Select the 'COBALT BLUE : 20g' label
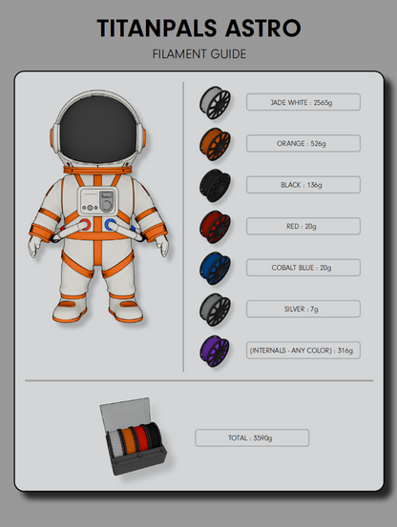This screenshot has height=527, width=397. [303, 268]
